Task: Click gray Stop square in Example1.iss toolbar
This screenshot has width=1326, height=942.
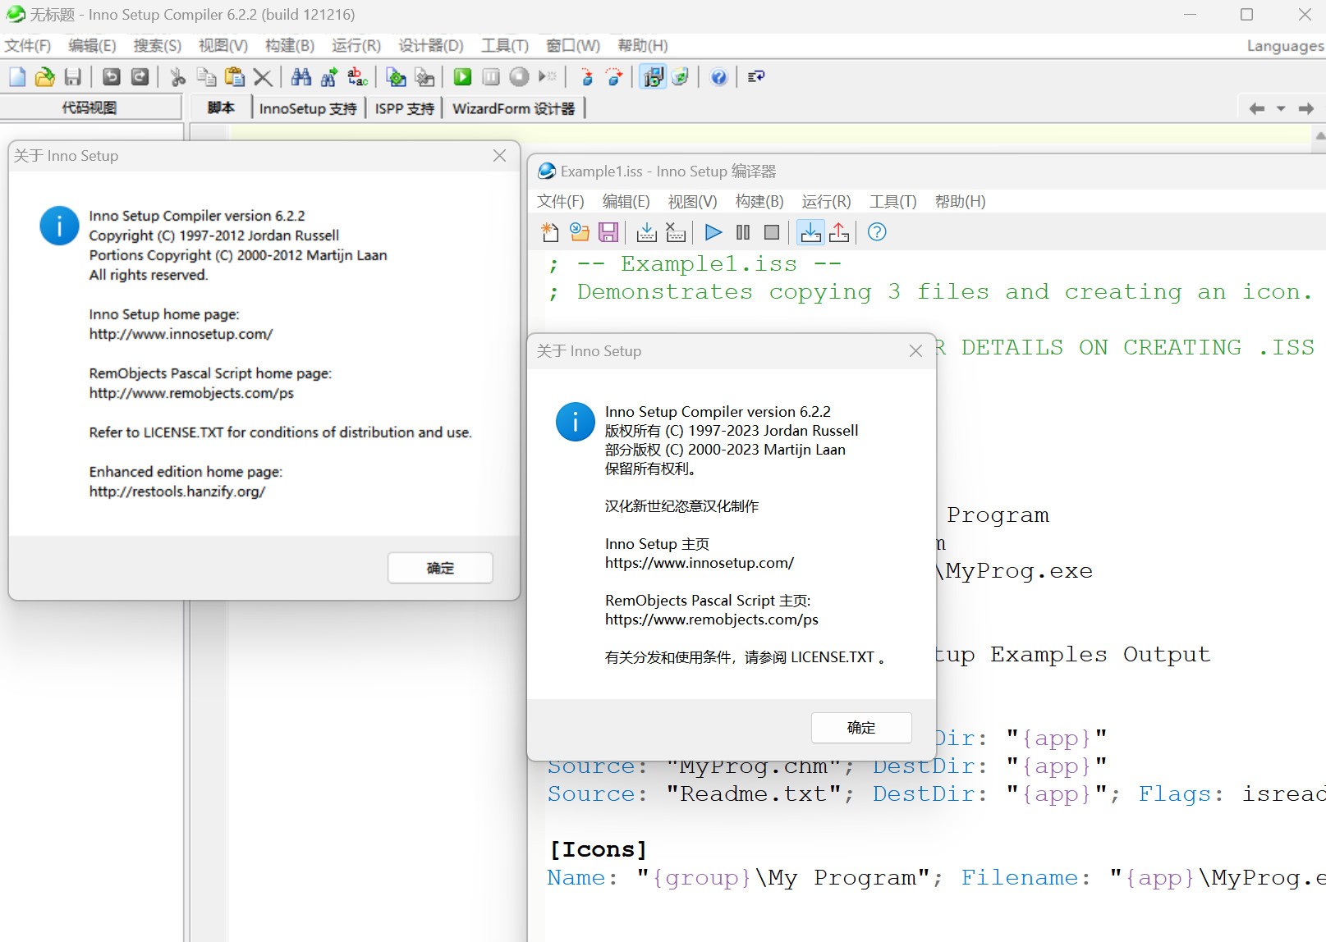Action: tap(772, 233)
